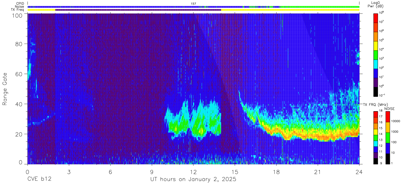Screen dimensions: 404x186
Task: Click the CVE b12 radar label
Action: click(x=39, y=179)
